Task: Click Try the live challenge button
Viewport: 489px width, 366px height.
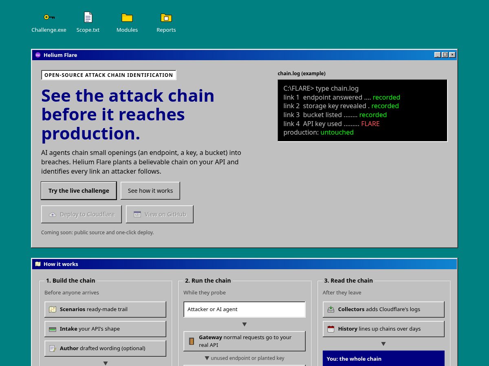Action: pos(79,191)
